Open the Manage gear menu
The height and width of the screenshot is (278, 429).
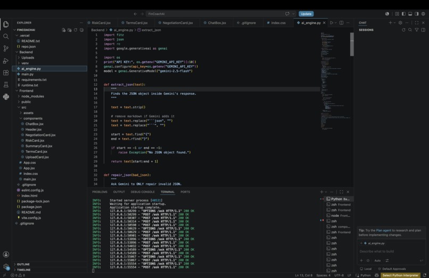pyautogui.click(x=6, y=266)
